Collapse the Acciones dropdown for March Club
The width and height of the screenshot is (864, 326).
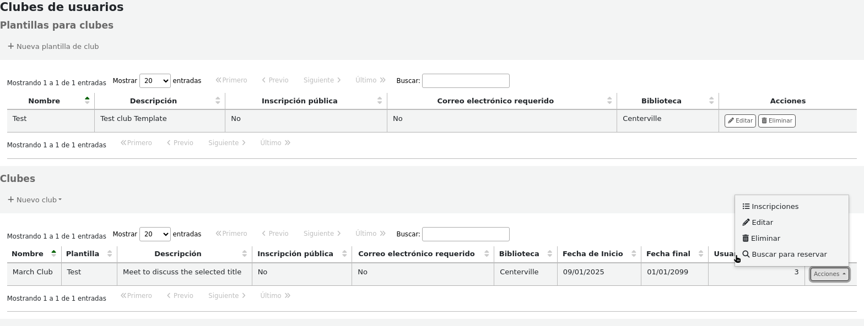[x=829, y=274]
